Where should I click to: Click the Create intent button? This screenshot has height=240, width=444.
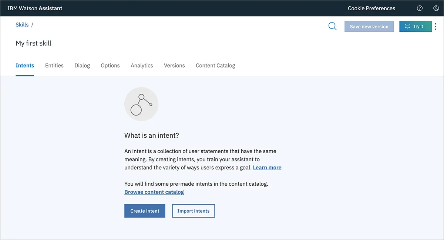(x=145, y=211)
